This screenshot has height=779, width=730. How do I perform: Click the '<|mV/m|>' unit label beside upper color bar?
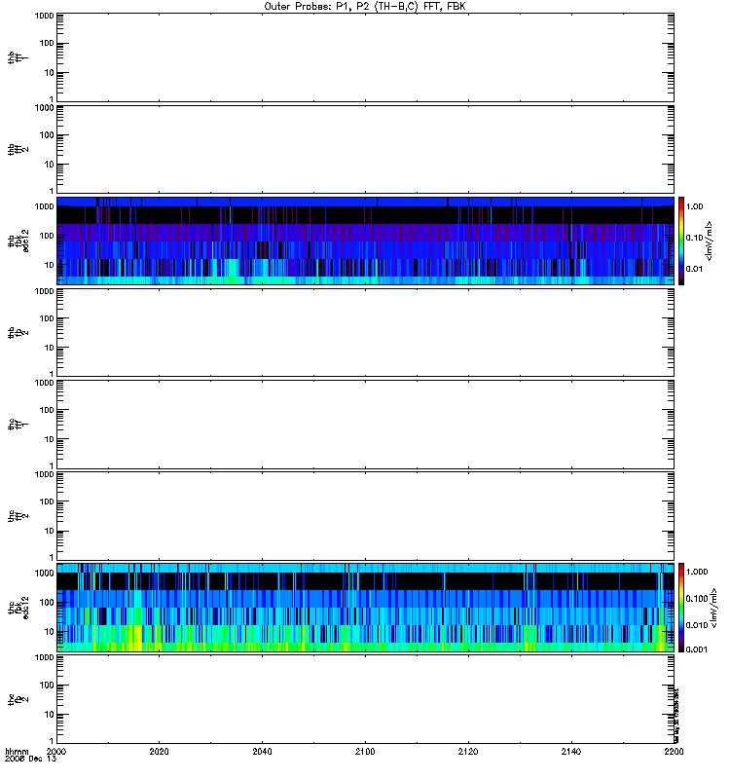pos(710,241)
